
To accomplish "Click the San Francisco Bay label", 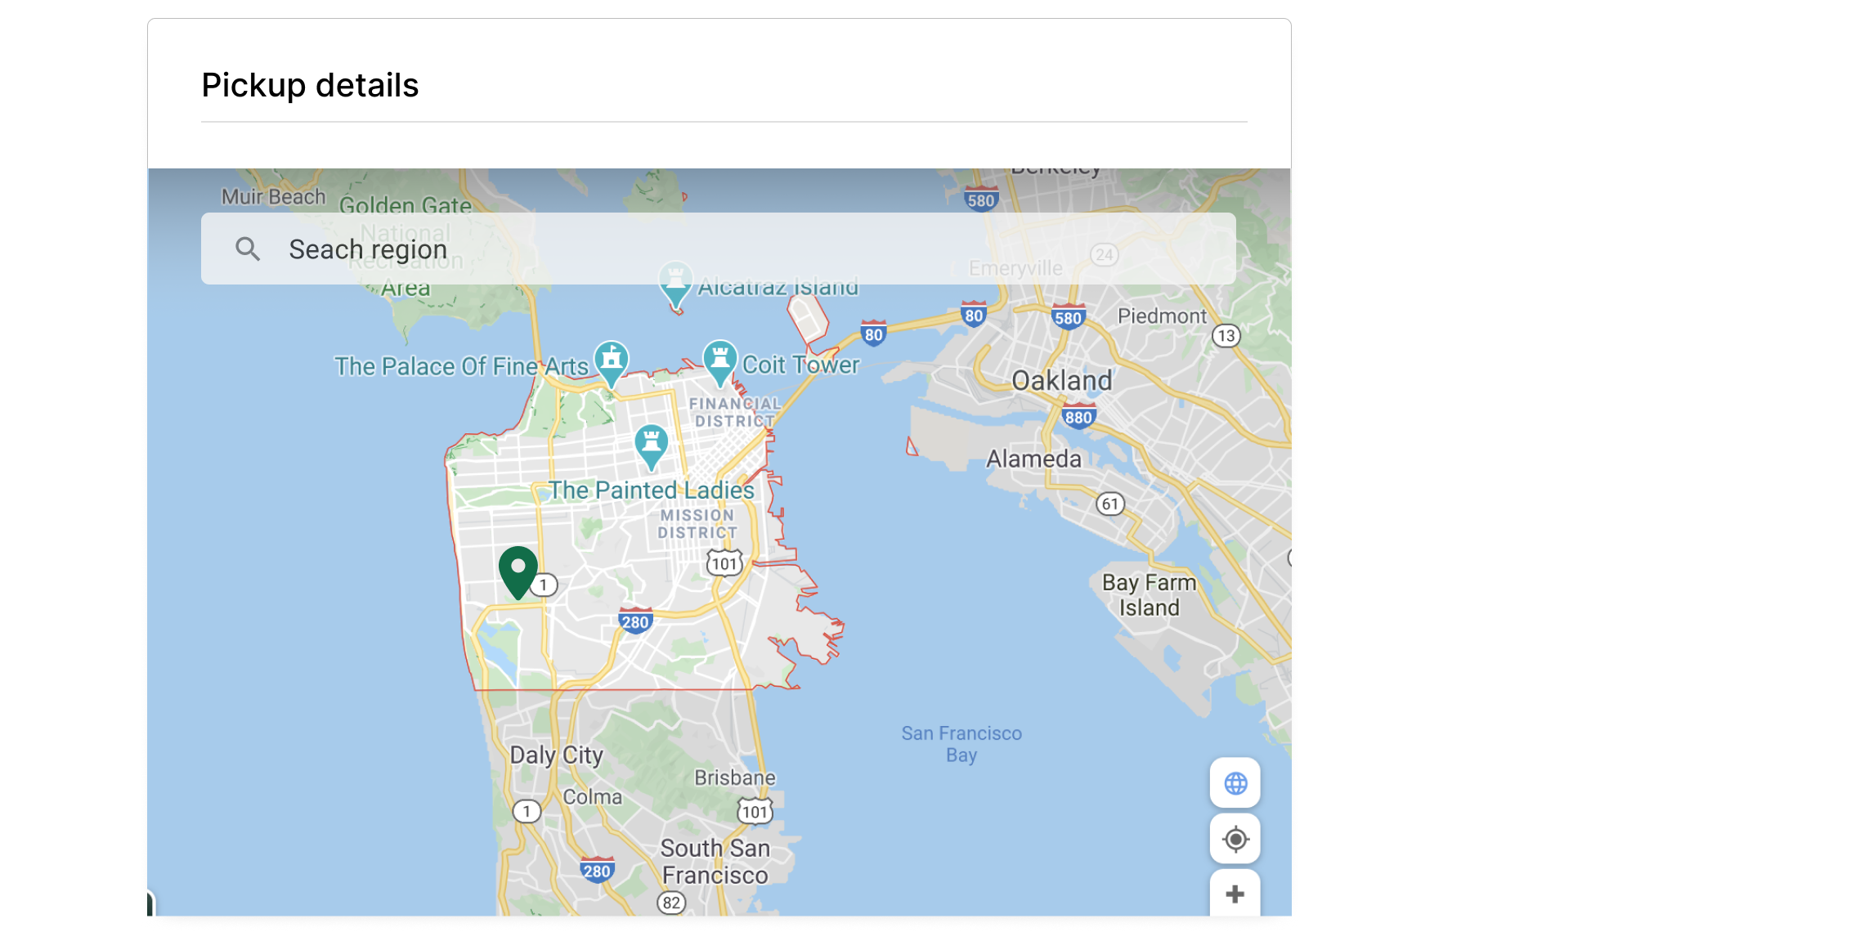I will 961,744.
